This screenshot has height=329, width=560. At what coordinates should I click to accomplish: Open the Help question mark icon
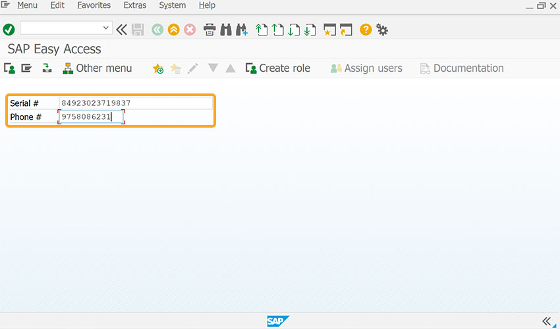366,30
